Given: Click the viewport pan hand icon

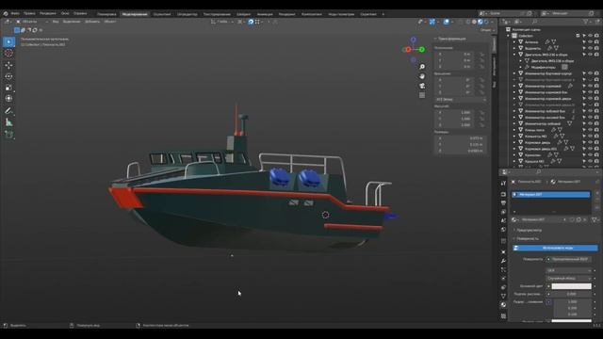Looking at the screenshot, I should 422,76.
